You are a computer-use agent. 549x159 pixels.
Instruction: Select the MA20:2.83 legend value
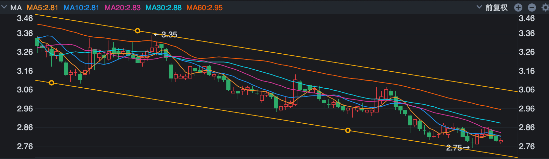click(123, 7)
